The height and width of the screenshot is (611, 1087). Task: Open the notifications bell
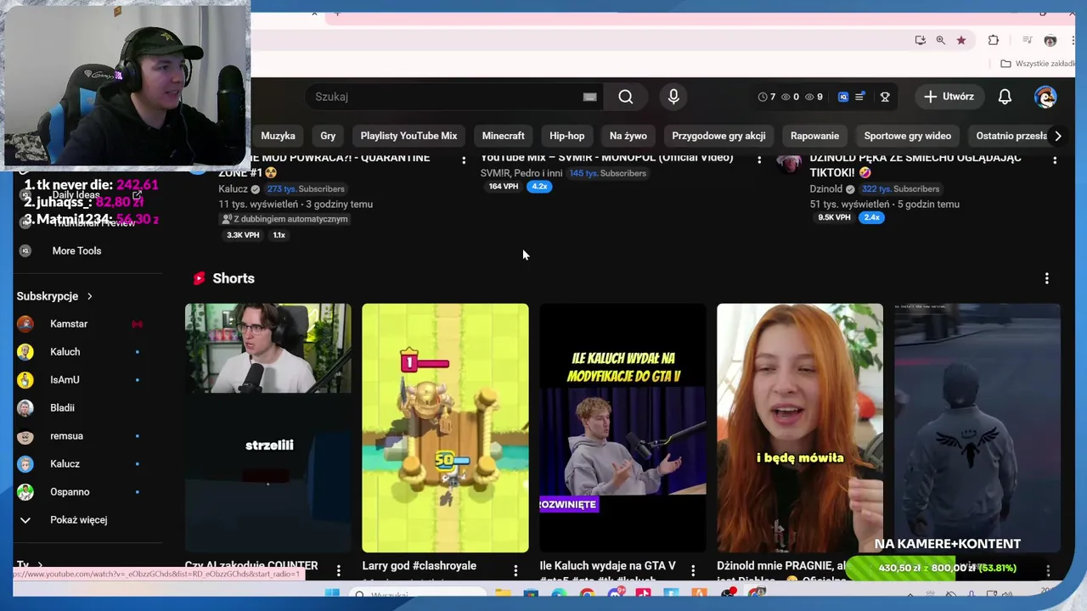click(x=1005, y=97)
